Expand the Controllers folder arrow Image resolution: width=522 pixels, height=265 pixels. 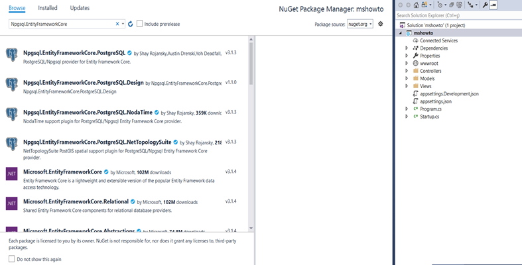pos(407,71)
